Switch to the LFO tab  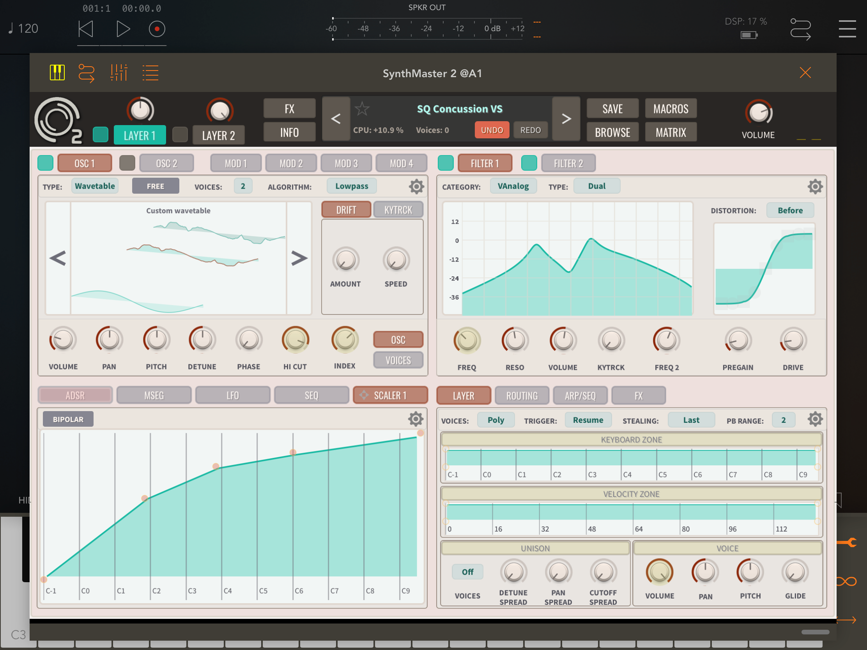click(232, 395)
